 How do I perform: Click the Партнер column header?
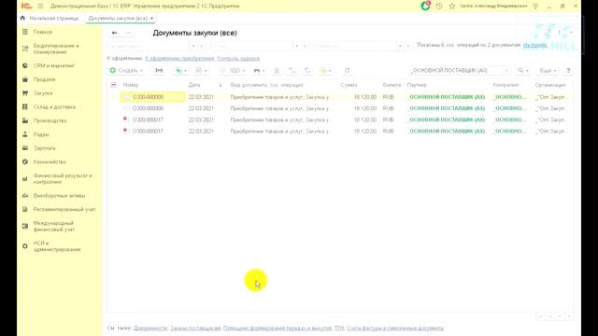[417, 85]
